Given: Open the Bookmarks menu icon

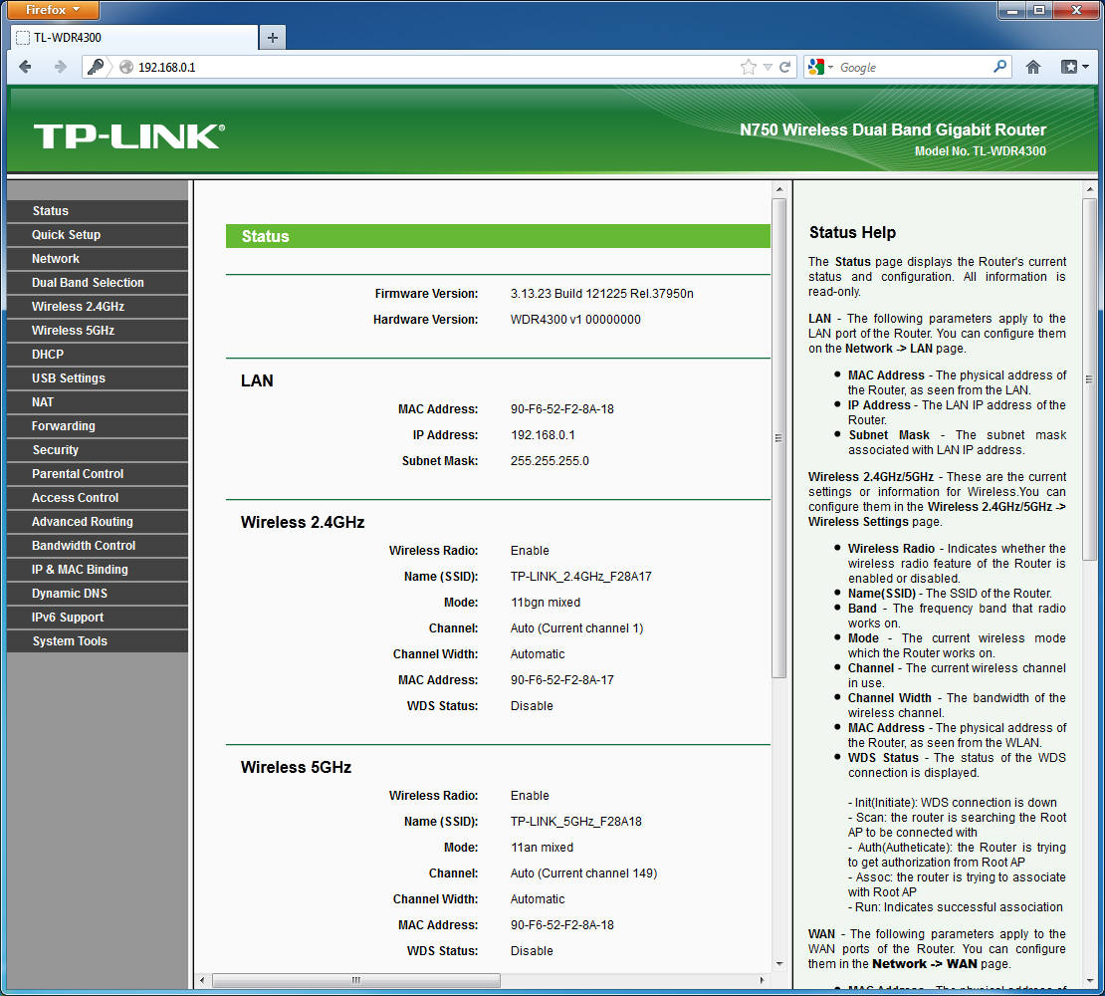Looking at the screenshot, I should pyautogui.click(x=1074, y=67).
